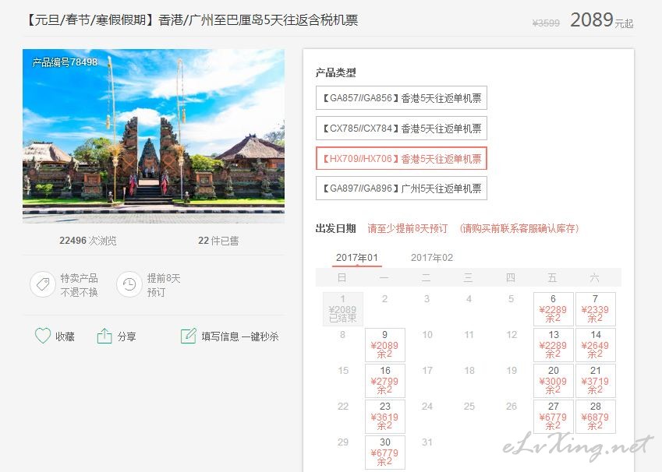662x472 pixels.
Task: Choose January 6 priced ¥2289
Action: [x=553, y=308]
